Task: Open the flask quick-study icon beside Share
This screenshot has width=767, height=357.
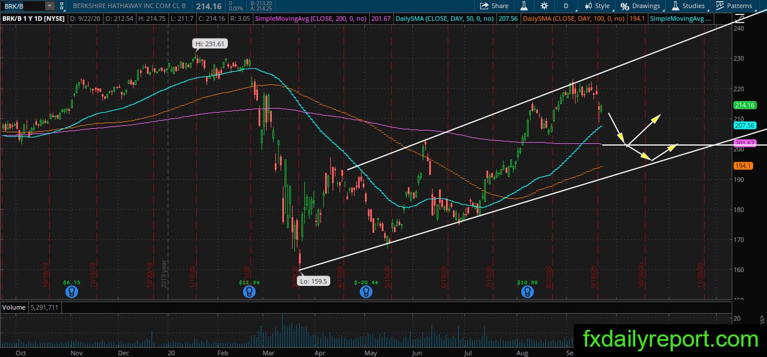Action: click(524, 6)
